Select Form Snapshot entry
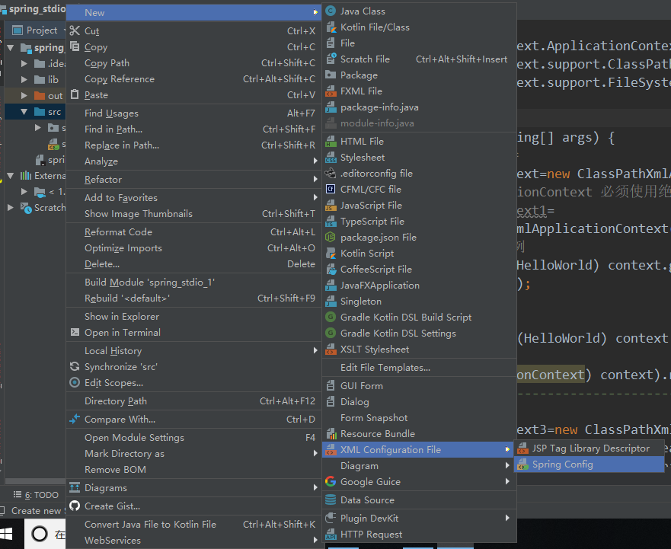The width and height of the screenshot is (671, 549). [420, 417]
